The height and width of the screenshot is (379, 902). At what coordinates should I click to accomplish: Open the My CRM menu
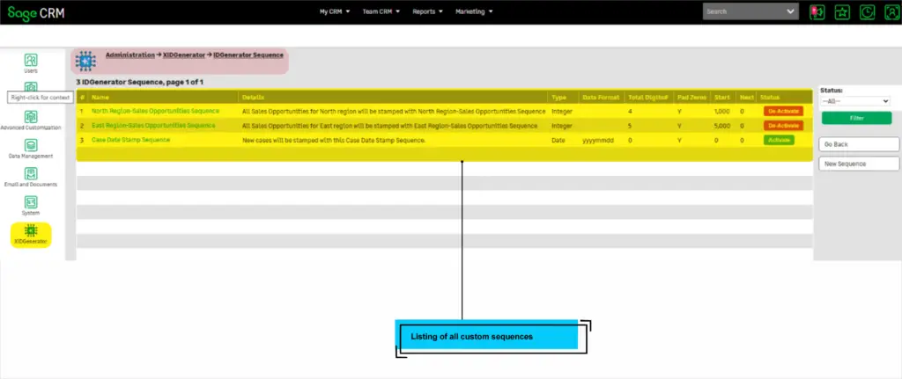tap(335, 12)
